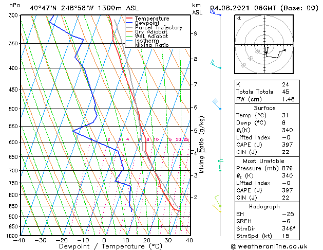Click the EH value -25
Image resolution: width=323 pixels, height=250 pixels.
(288, 214)
